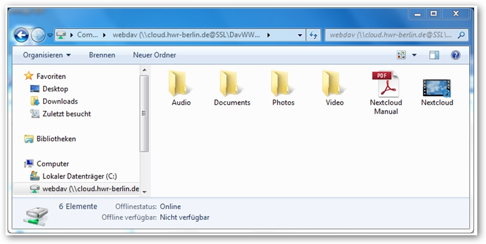486x244 pixels.
Task: Select the Photos folder
Action: coord(283,89)
